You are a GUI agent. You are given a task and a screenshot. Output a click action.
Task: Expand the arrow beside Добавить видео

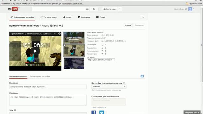coord(120,9)
